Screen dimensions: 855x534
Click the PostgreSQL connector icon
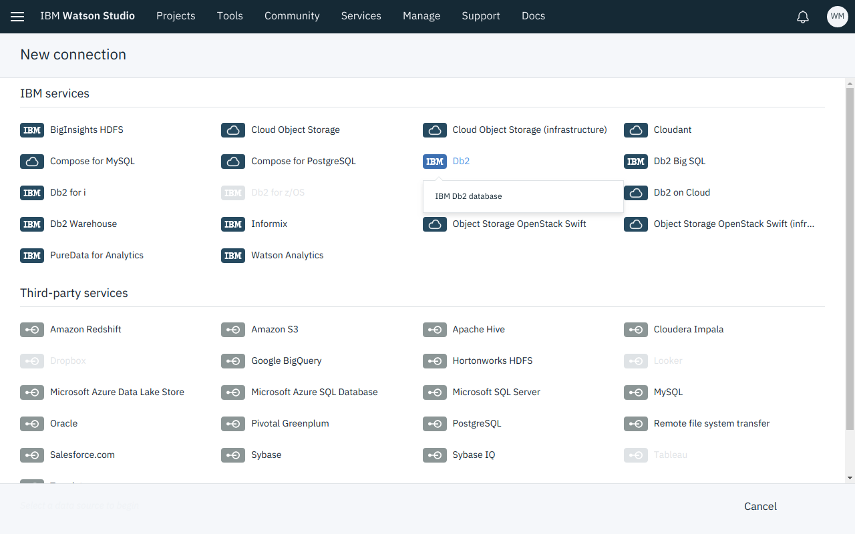point(435,424)
